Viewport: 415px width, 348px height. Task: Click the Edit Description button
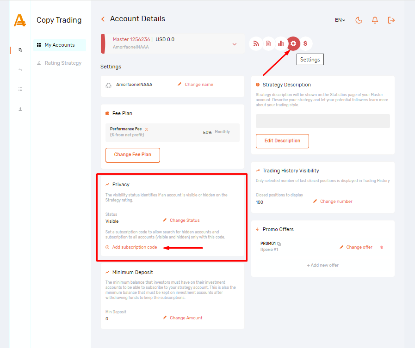click(282, 141)
